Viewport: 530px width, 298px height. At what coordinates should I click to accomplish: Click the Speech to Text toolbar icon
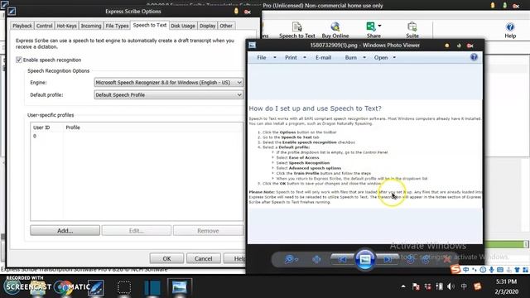tap(296, 30)
